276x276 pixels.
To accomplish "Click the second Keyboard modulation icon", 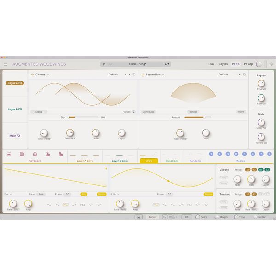I will [22, 154].
